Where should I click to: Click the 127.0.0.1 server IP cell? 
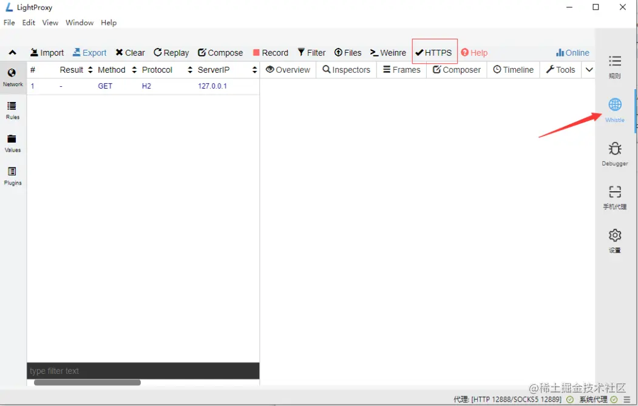point(212,86)
